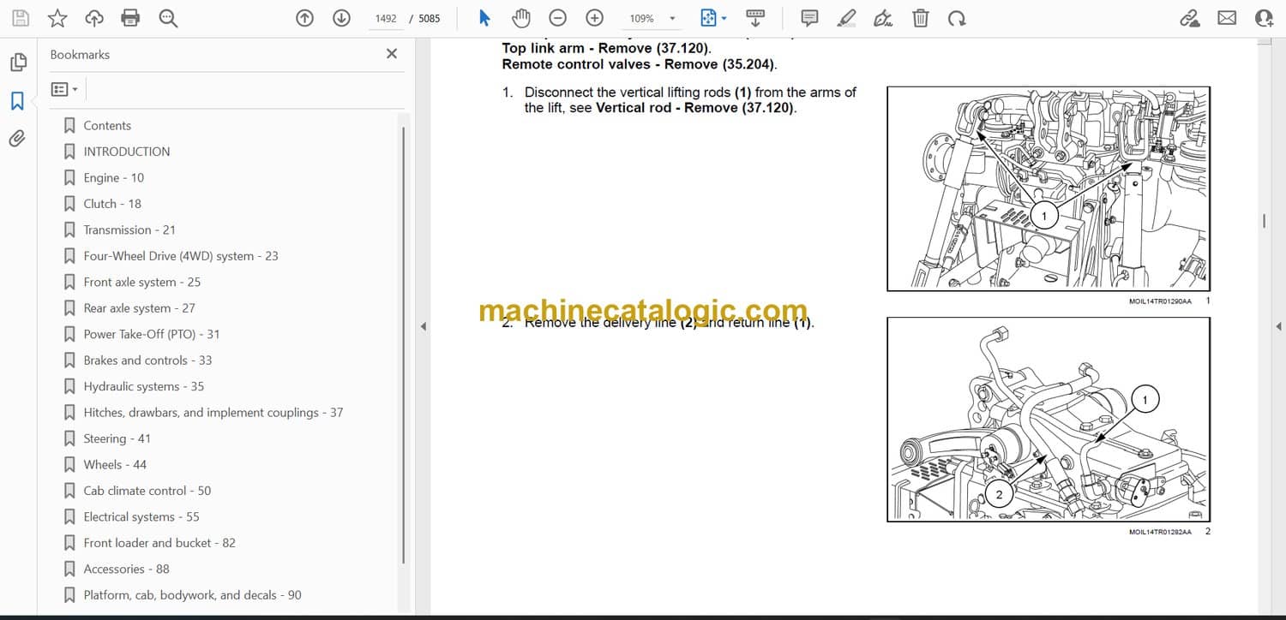Click the 'Remote control valves - Remove (35.204)' text
The height and width of the screenshot is (620, 1286).
(640, 64)
